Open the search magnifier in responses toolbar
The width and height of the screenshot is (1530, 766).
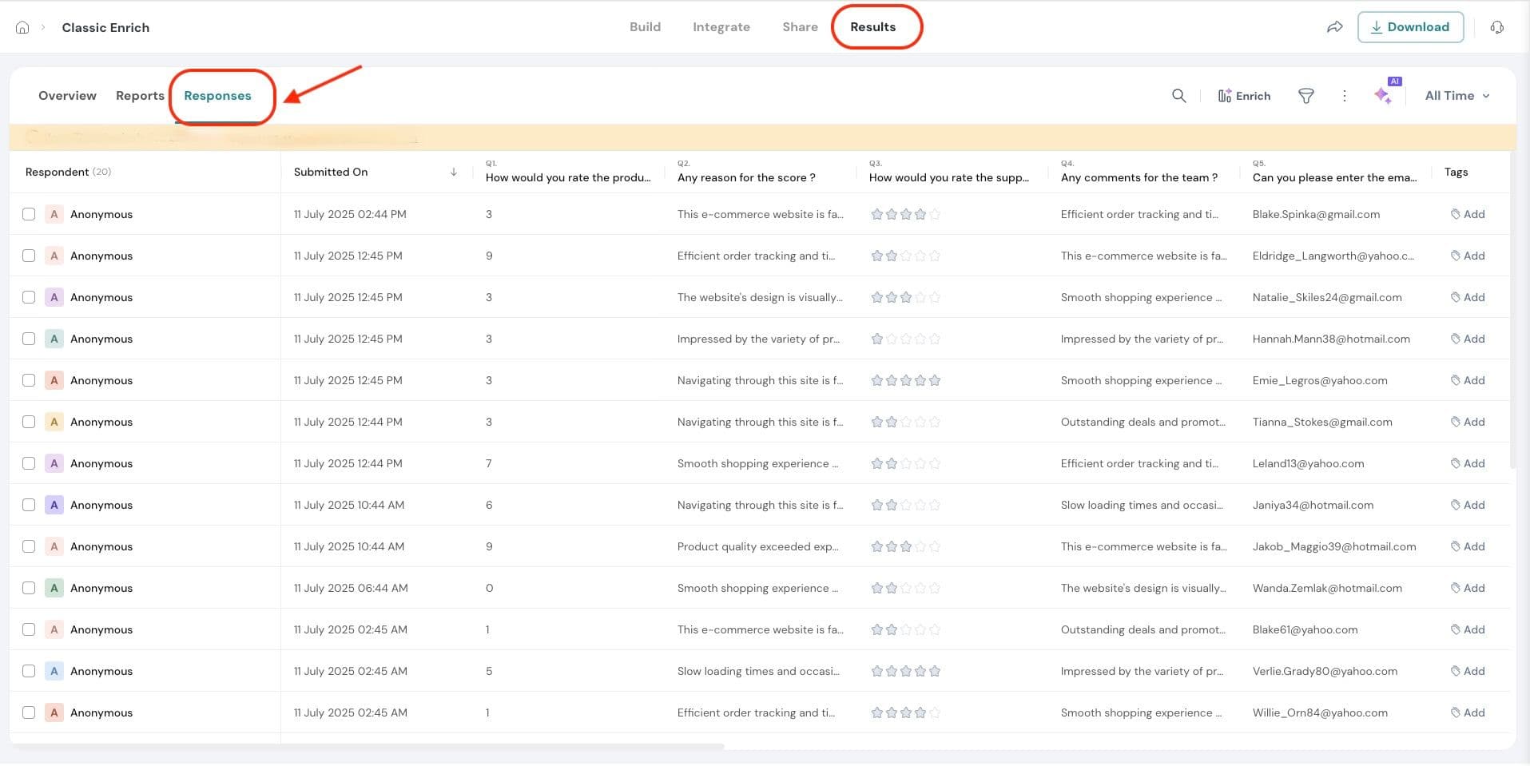point(1178,96)
